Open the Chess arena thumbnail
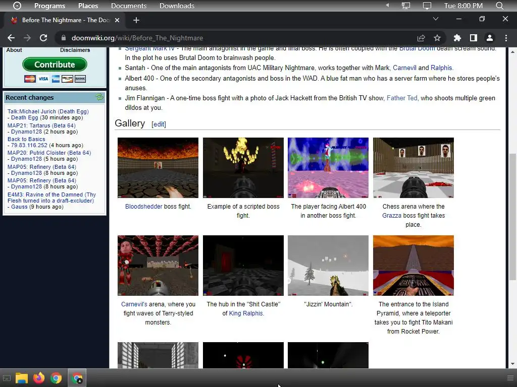This screenshot has width=517, height=387. (x=413, y=168)
